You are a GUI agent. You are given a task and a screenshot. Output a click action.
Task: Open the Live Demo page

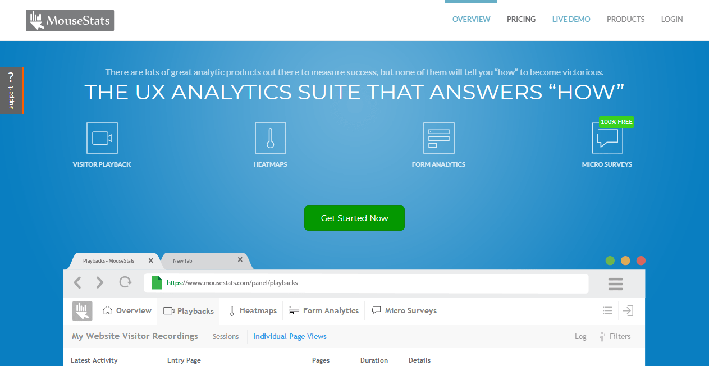click(571, 19)
